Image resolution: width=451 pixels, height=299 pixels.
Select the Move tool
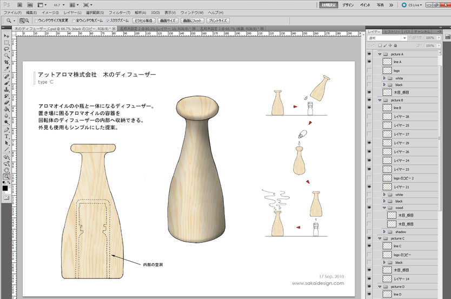coord(6,36)
